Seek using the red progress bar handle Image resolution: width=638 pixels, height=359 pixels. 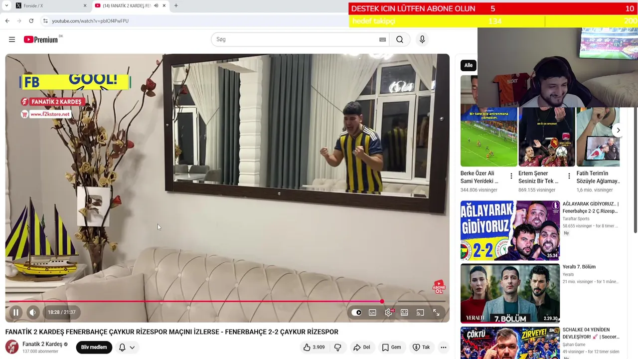(382, 301)
